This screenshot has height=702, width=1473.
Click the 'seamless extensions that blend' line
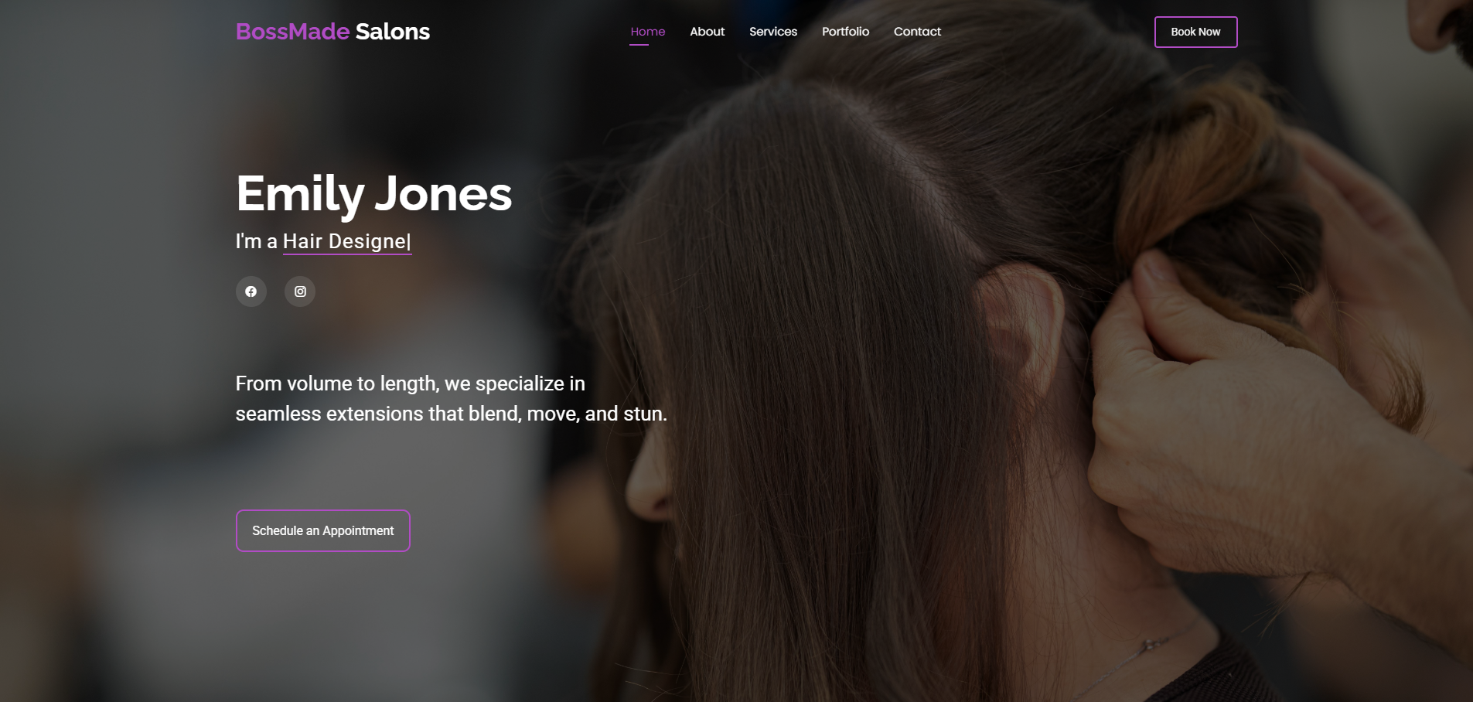pyautogui.click(x=452, y=414)
